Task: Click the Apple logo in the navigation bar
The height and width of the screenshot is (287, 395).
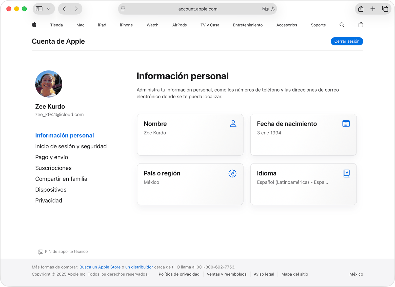Action: tap(34, 25)
